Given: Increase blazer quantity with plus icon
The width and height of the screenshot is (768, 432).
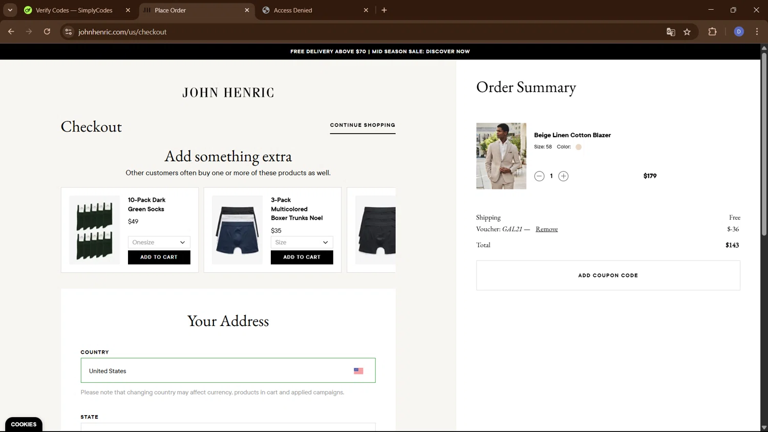Looking at the screenshot, I should click(x=563, y=176).
